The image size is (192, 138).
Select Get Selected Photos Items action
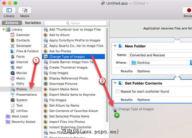click(x=73, y=116)
